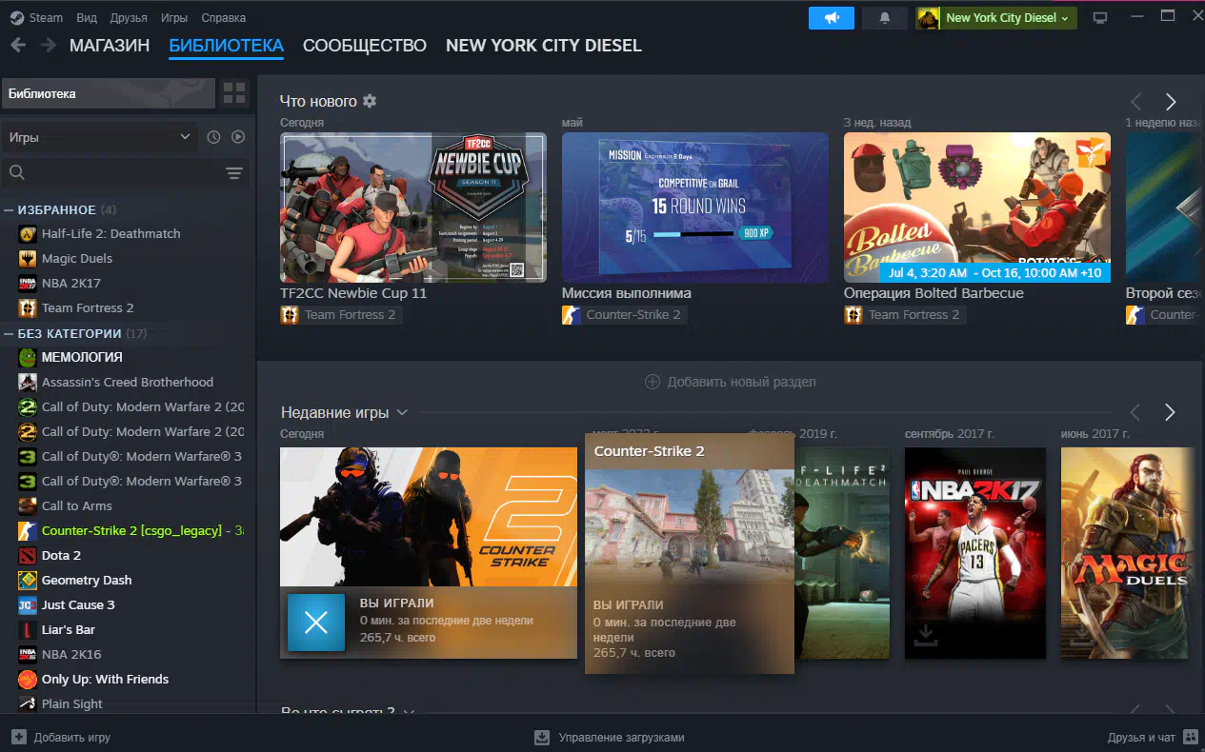Viewport: 1205px width, 752px height.
Task: Switch to the СООБЩЕСТВО tab
Action: tap(365, 46)
